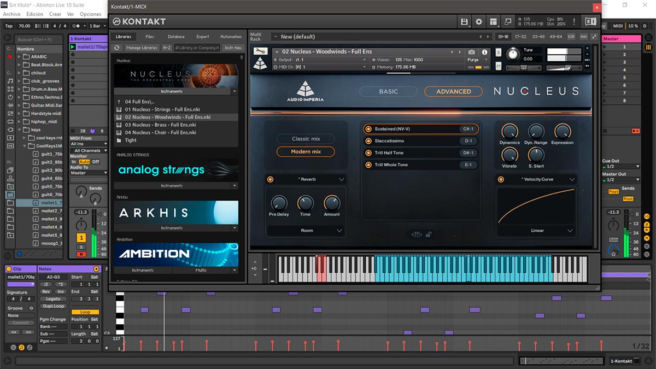
Task: Select the BASIC view button
Action: 389,91
